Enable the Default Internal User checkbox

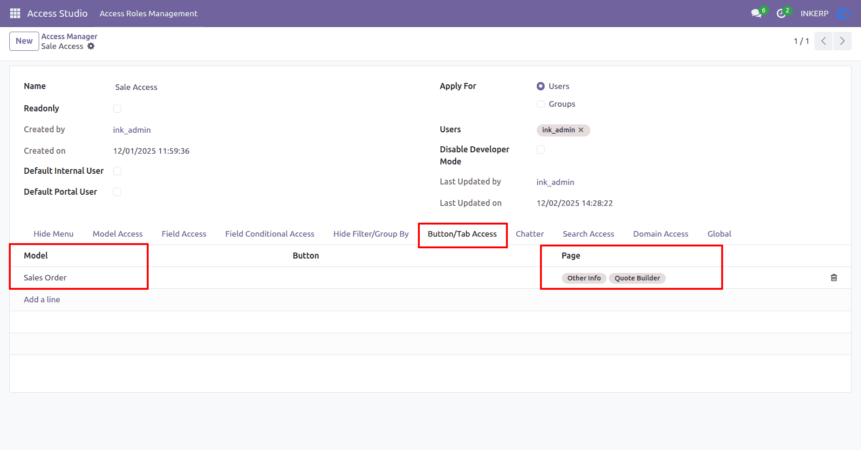[117, 171]
